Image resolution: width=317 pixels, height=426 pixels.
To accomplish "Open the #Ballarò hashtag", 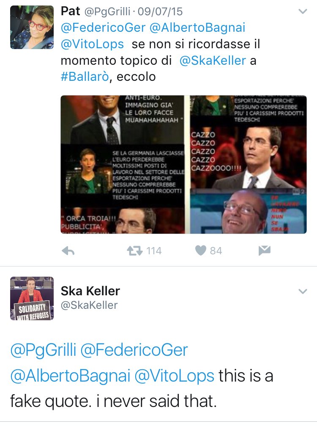I will (x=85, y=77).
